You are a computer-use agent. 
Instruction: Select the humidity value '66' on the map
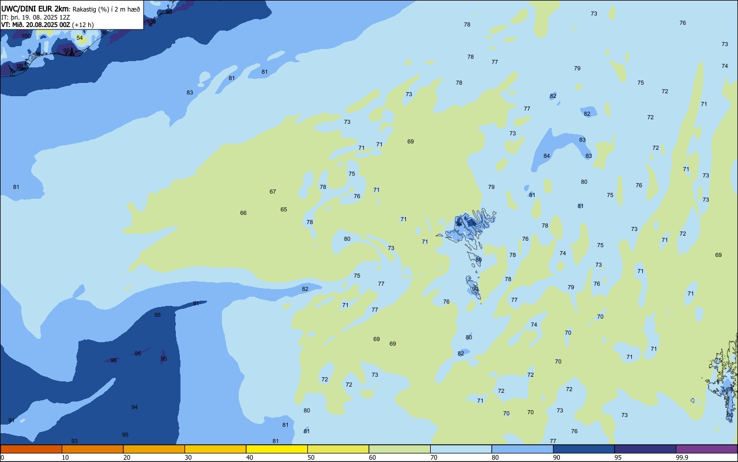243,213
